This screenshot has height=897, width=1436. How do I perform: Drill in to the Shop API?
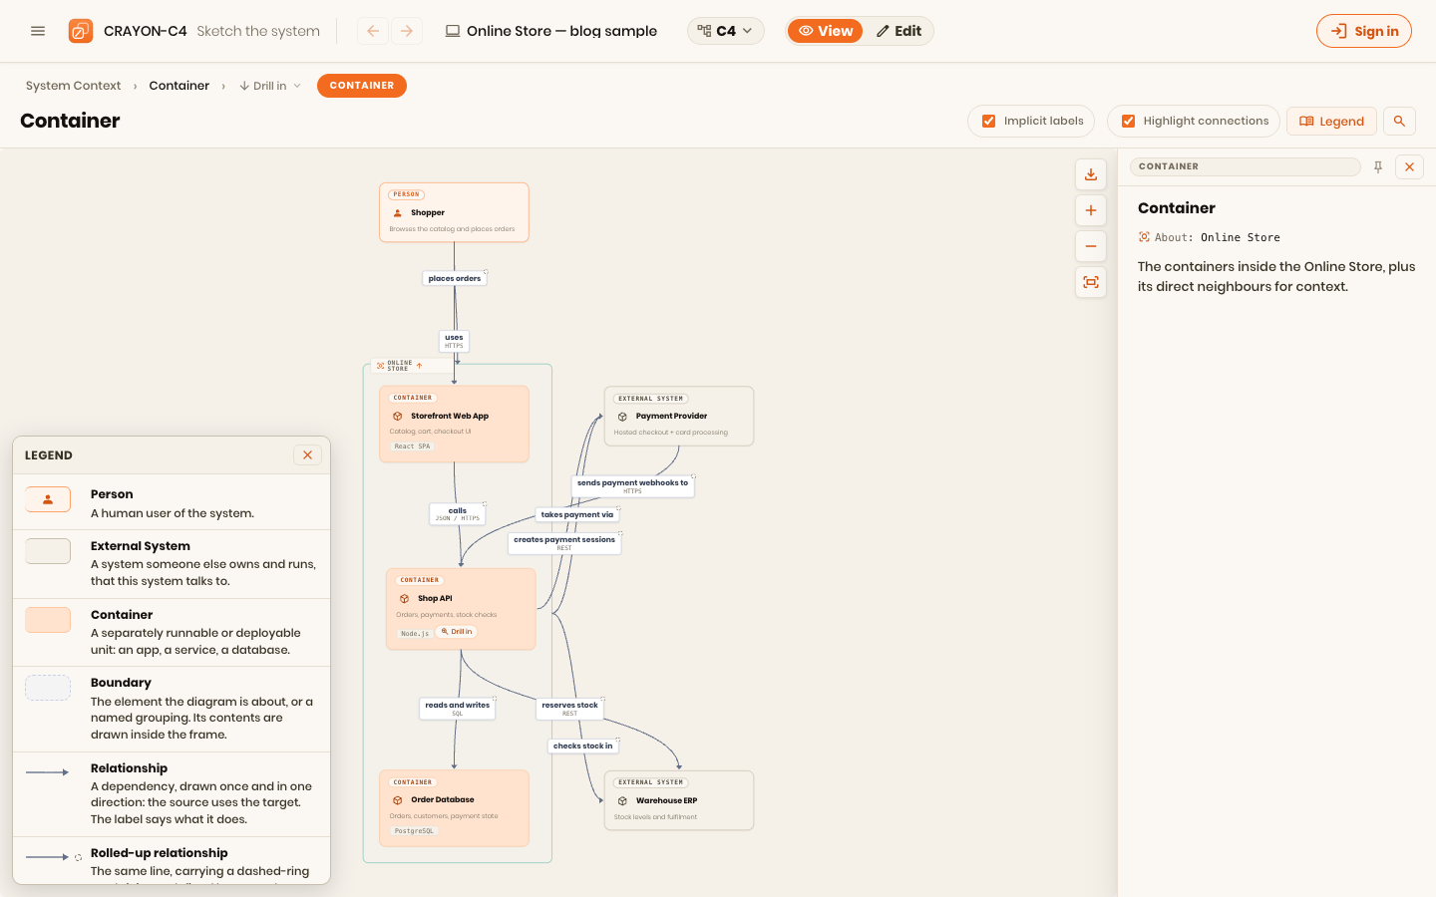point(457,632)
